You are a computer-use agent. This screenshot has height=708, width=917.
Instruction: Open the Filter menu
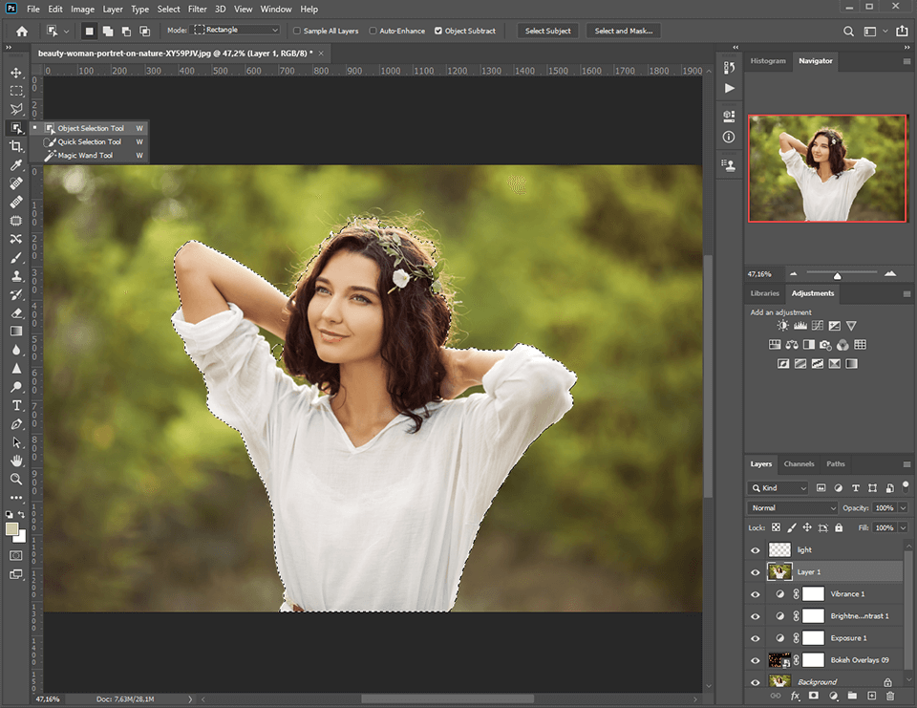point(198,9)
